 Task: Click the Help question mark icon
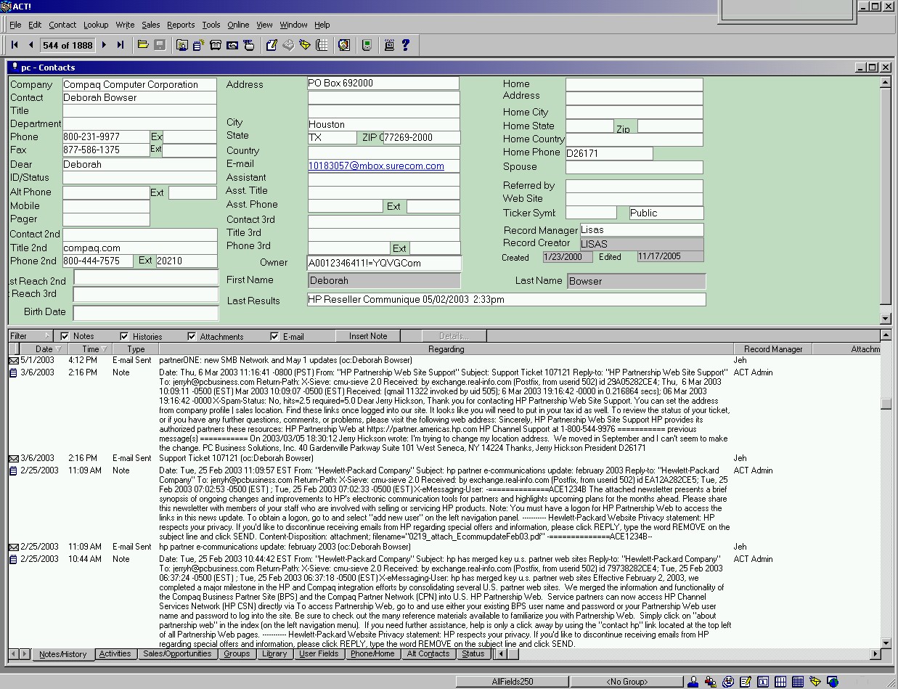406,45
